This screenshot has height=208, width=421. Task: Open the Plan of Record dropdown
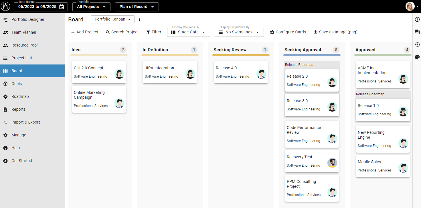(137, 7)
